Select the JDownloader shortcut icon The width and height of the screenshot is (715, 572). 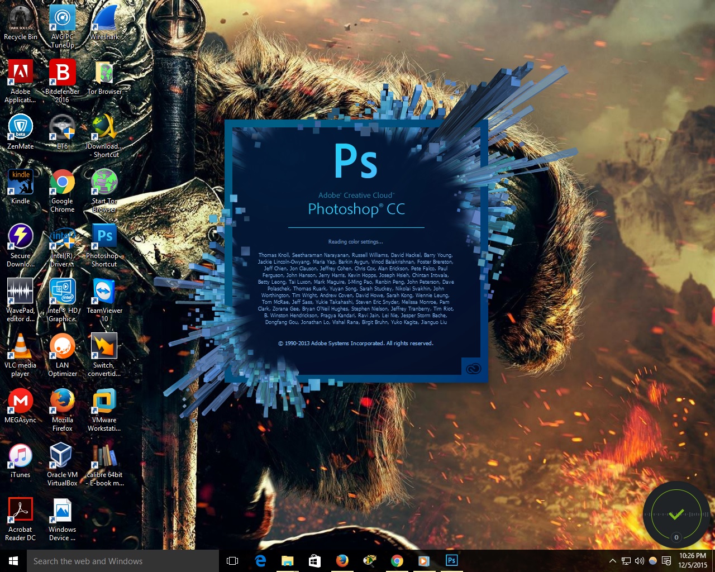click(x=104, y=136)
